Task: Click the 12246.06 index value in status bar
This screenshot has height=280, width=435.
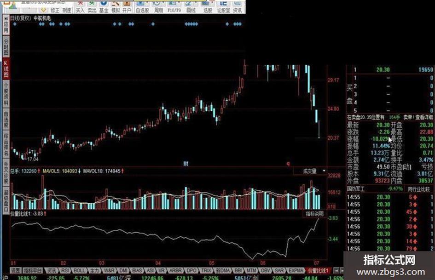Action: tap(152, 278)
